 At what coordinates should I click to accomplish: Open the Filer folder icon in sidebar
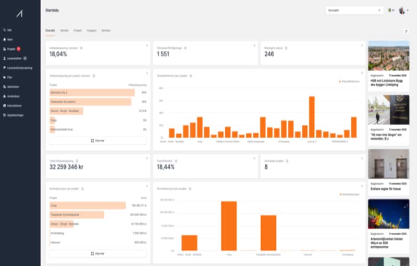(4, 77)
